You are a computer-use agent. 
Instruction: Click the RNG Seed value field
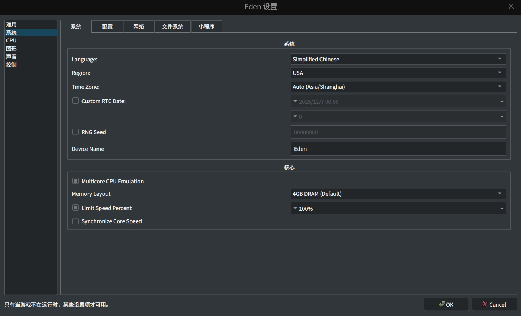[398, 132]
